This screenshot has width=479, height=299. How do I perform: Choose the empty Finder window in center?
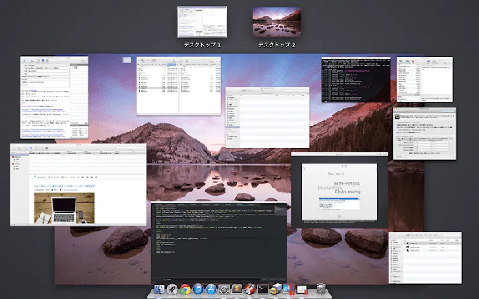(x=267, y=117)
